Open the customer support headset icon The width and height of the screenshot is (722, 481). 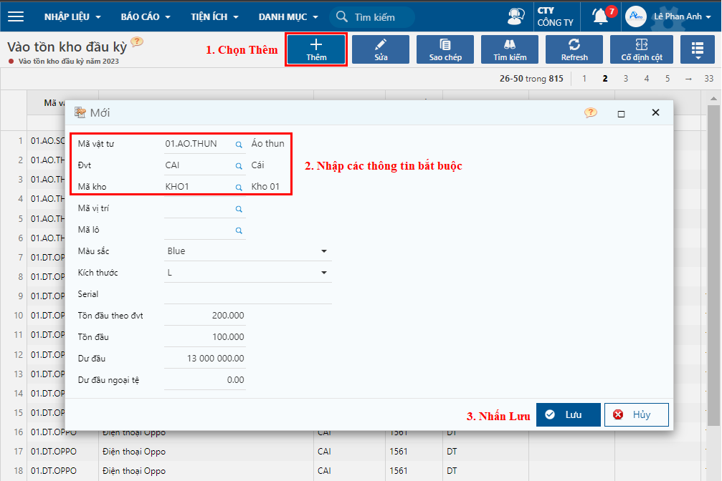click(x=515, y=16)
